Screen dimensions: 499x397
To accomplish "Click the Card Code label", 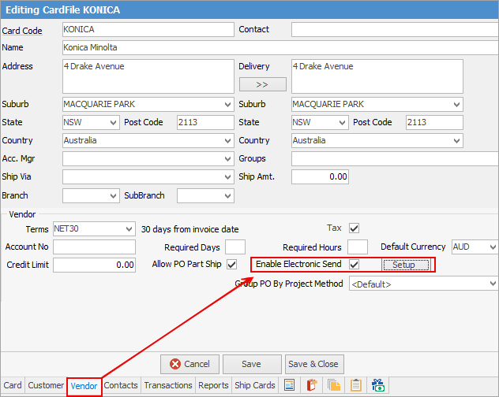I will click(x=22, y=31).
